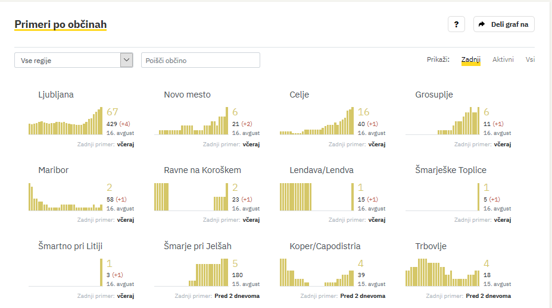Click Koper's Pred 2 dnevoma label
Viewport: 552px width, 308px height.
(363, 296)
